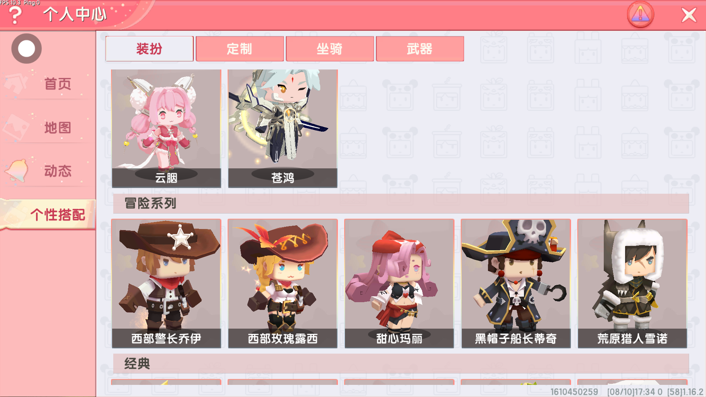Switch to the 定制 tab

click(x=240, y=49)
